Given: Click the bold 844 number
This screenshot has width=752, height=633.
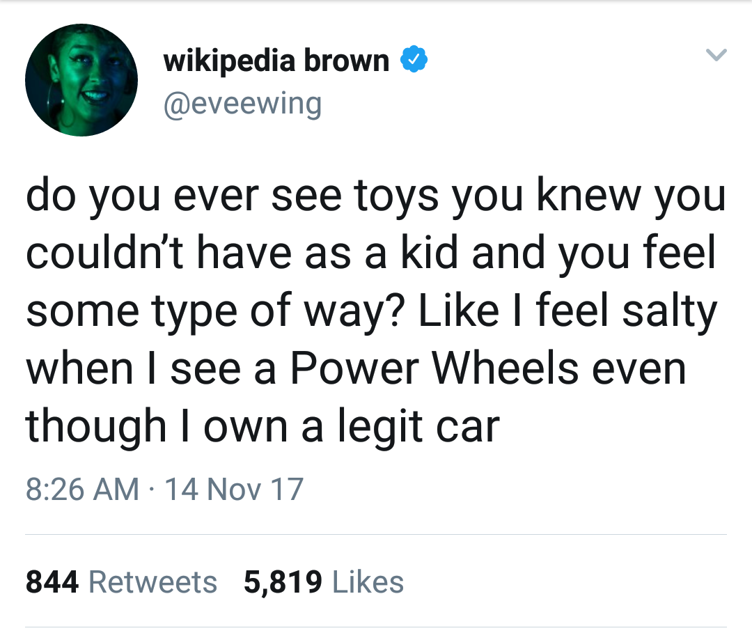Looking at the screenshot, I should pyautogui.click(x=52, y=582).
